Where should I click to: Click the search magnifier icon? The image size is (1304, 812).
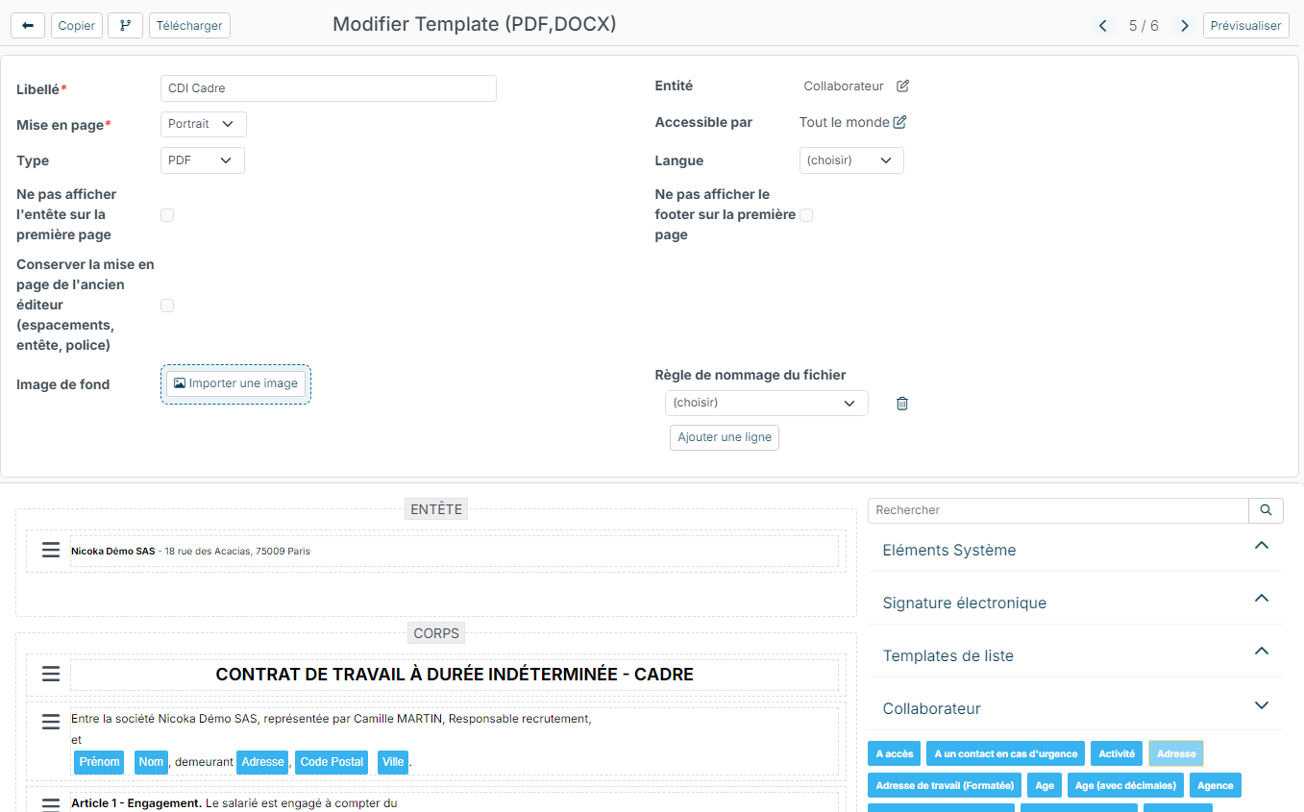(x=1266, y=510)
